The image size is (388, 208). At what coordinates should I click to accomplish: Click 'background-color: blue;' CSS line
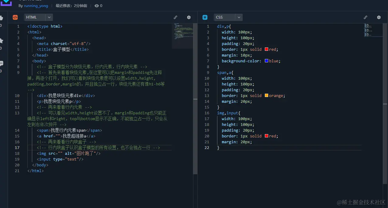pos(251,61)
